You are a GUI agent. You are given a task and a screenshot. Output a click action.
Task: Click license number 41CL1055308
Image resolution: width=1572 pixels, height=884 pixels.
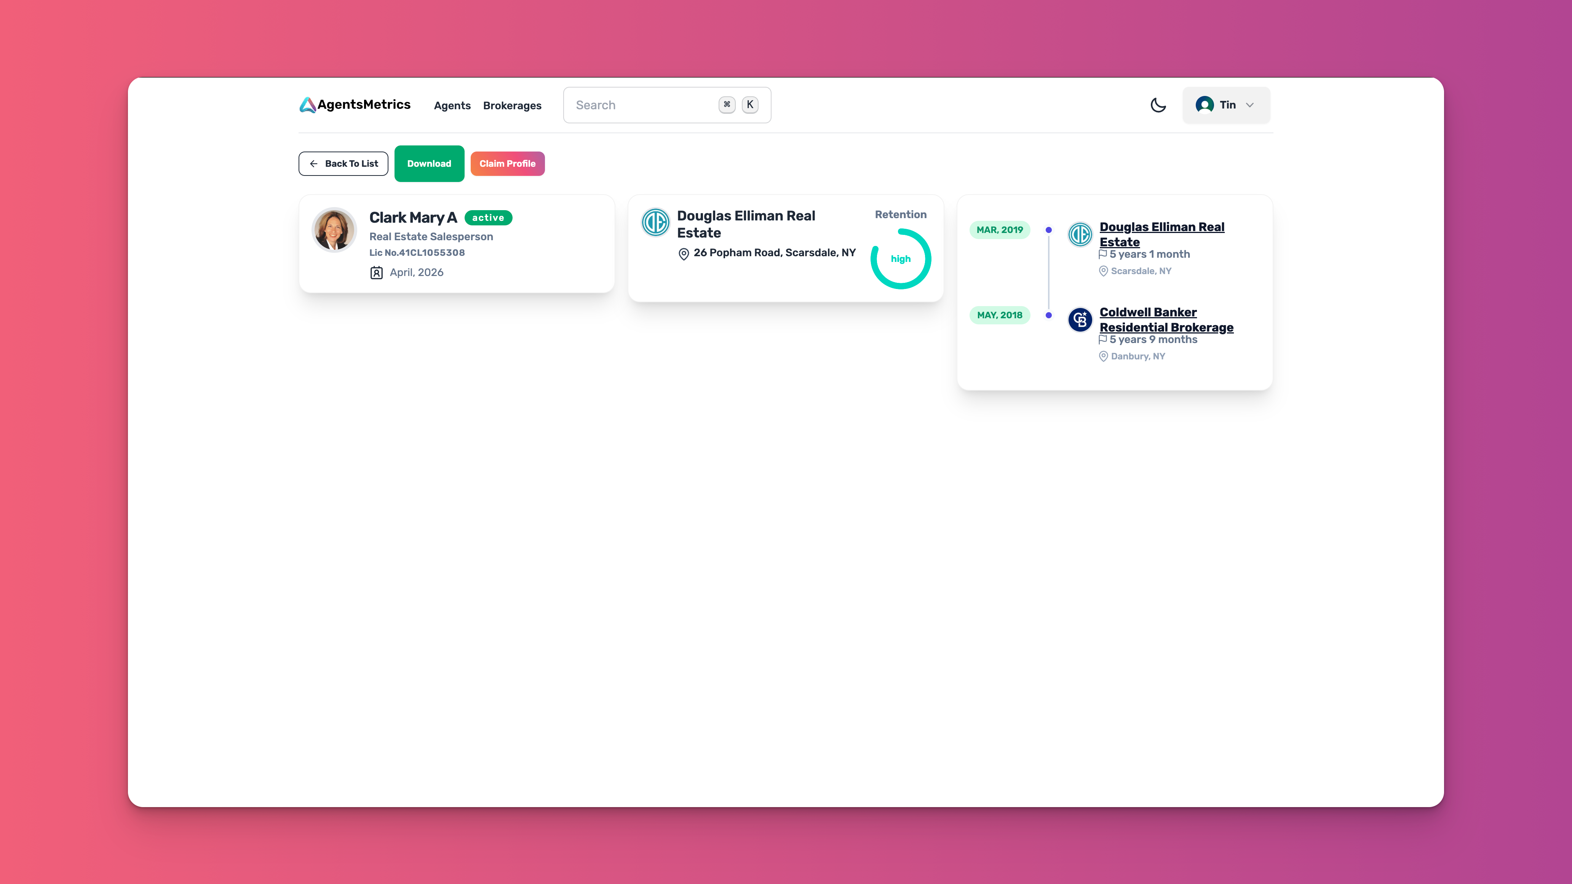tap(417, 252)
